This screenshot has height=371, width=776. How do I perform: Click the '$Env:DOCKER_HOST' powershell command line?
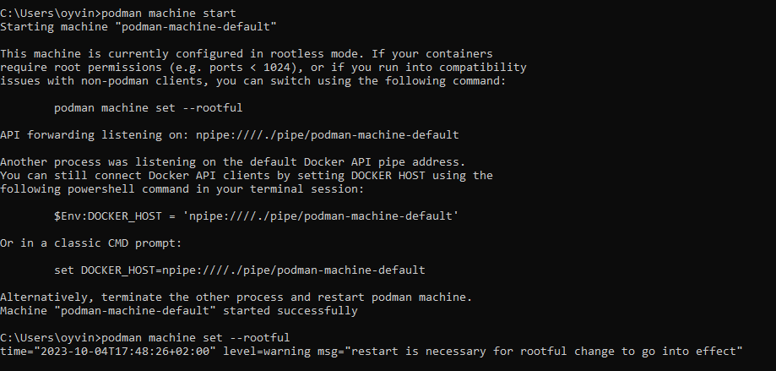click(257, 216)
